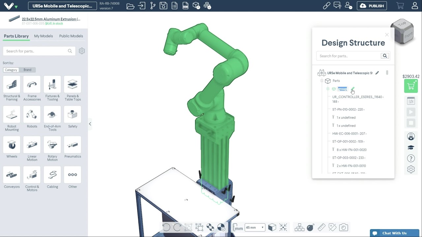Open Rotary Motion category
Viewport: 422px width, 237px height.
(52, 149)
